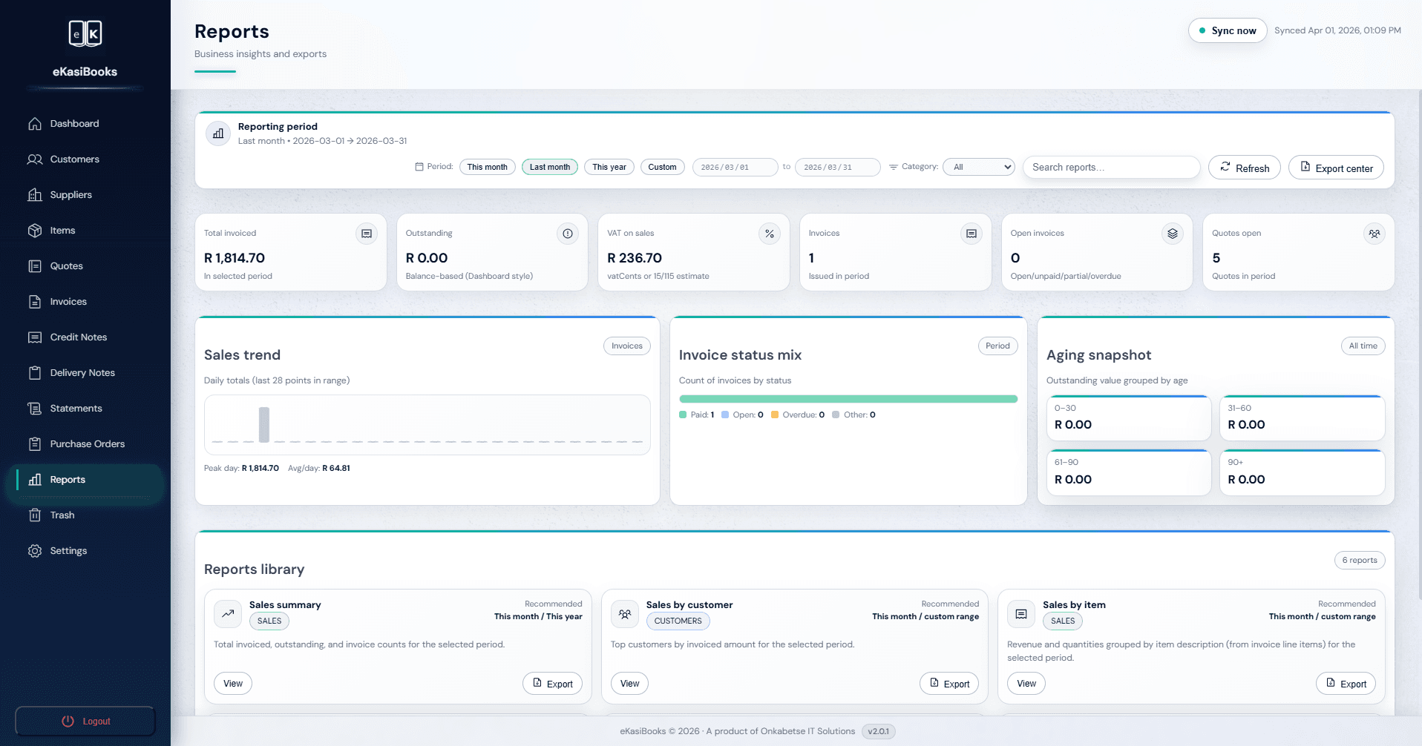The width and height of the screenshot is (1422, 746).
Task: Open the Category All dropdown
Action: 978,166
